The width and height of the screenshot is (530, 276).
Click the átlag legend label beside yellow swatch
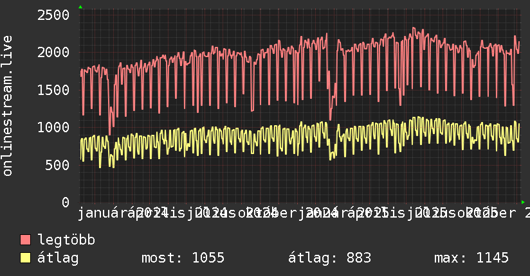coord(58,258)
